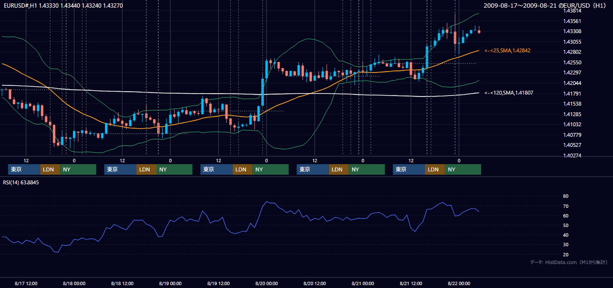Click RSI scale level 50
This screenshot has width=613, height=288.
(566, 225)
